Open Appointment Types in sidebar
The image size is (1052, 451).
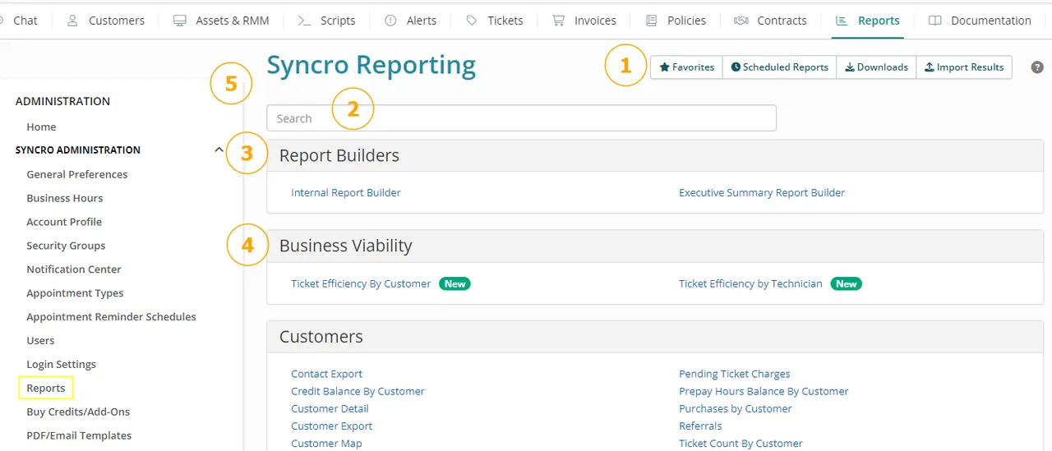pyautogui.click(x=75, y=293)
